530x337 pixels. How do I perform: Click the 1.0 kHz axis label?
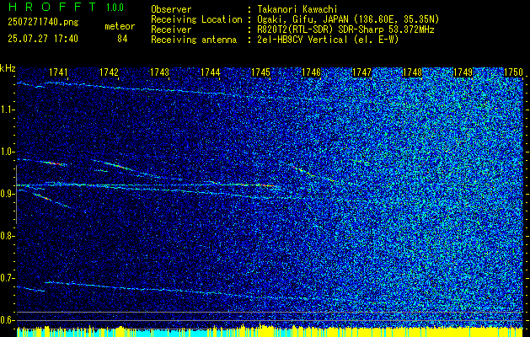[6, 152]
